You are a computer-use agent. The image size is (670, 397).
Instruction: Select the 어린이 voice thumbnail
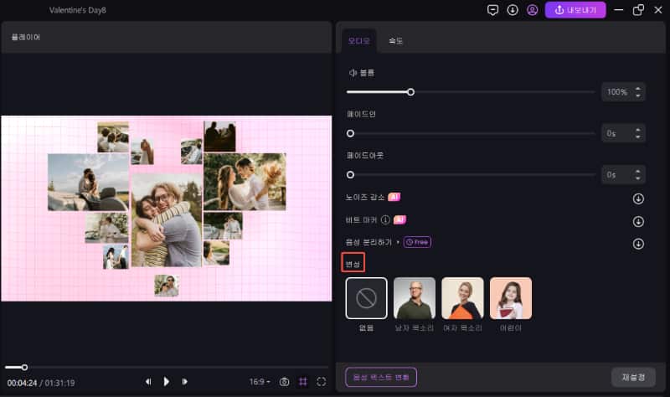point(511,298)
